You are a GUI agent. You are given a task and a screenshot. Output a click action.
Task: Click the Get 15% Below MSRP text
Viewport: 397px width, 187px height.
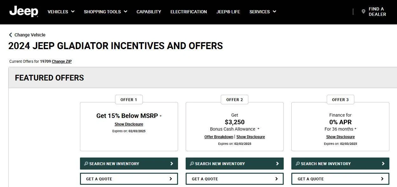[127, 116]
